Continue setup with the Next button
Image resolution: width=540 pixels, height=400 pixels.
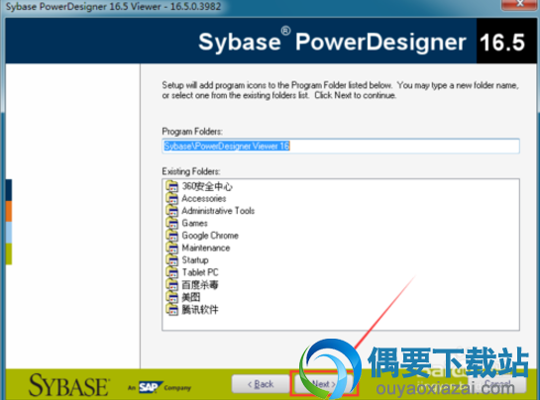point(324,383)
